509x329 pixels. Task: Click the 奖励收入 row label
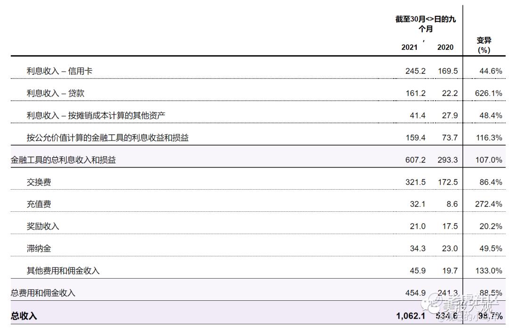tap(43, 226)
